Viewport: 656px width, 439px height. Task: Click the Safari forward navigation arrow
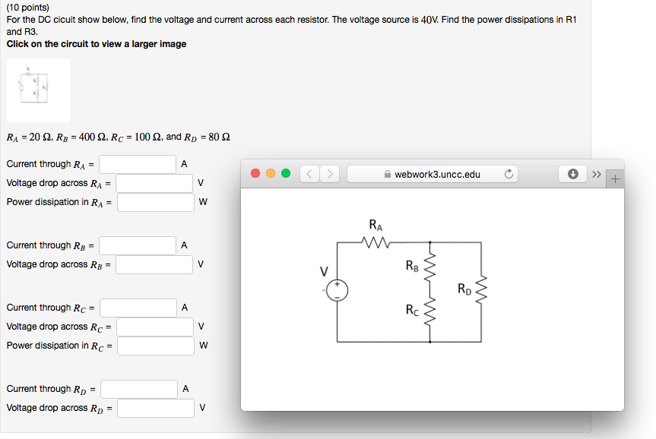[329, 173]
